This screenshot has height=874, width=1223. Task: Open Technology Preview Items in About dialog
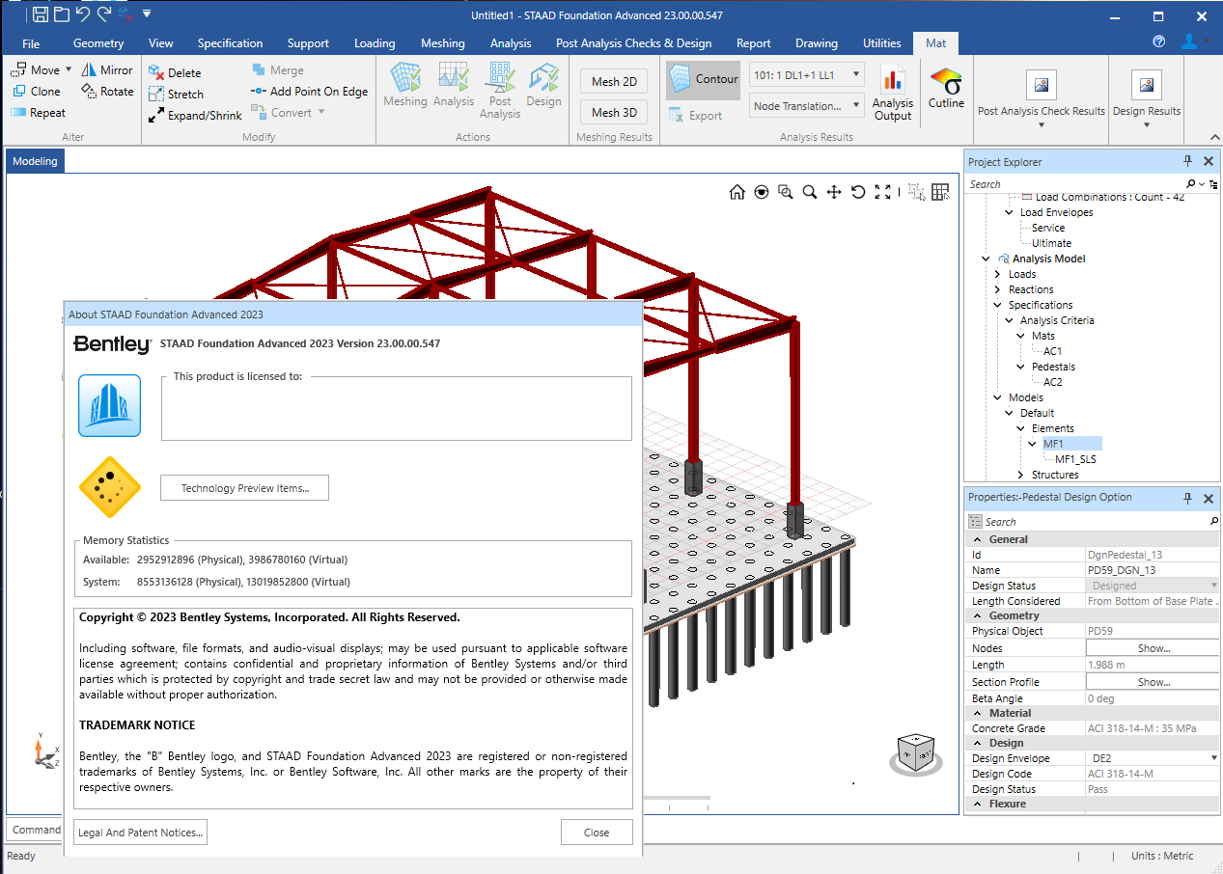point(244,488)
